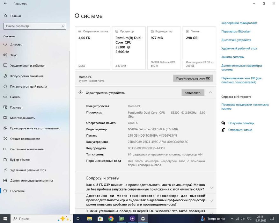Click the корпорации Майкрософт link
The width and height of the screenshot is (279, 223).
coord(239,23)
